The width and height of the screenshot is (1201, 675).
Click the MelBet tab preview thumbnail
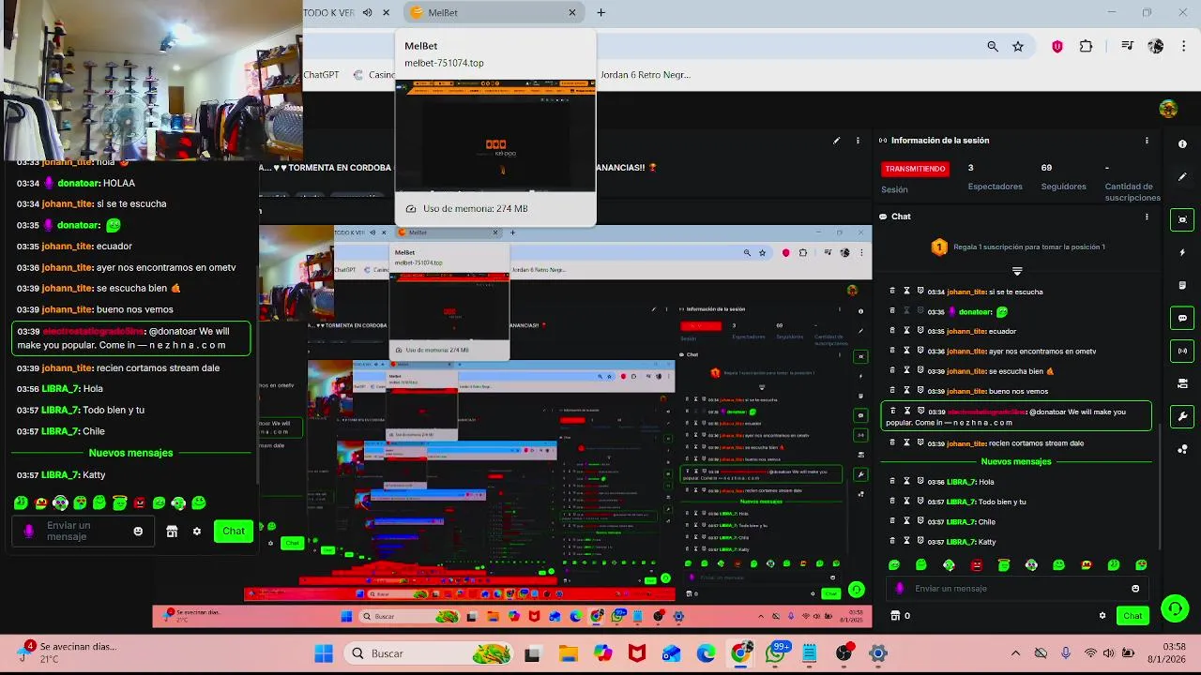coord(495,135)
